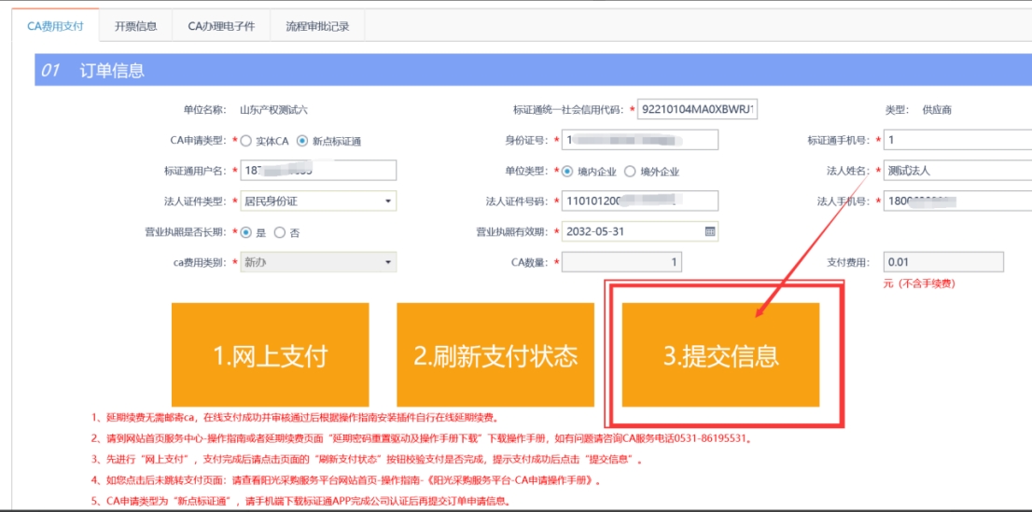Viewport: 1032px width, 512px height.
Task: Select 实体CA radio button
Action: click(x=246, y=142)
